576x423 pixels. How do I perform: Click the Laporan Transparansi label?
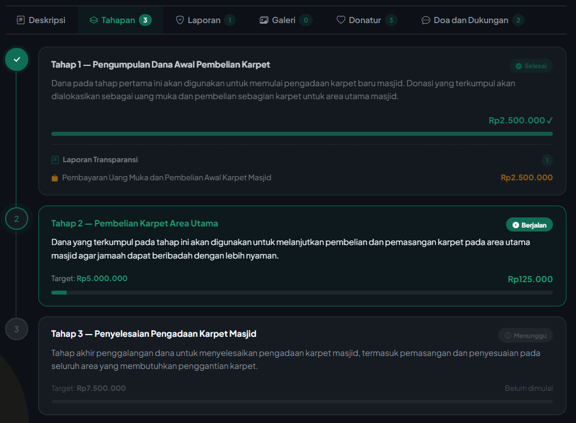(100, 159)
